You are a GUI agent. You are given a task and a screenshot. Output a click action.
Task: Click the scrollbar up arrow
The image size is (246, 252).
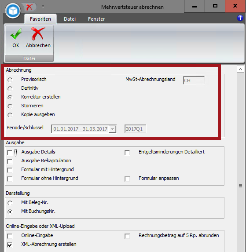(240, 69)
